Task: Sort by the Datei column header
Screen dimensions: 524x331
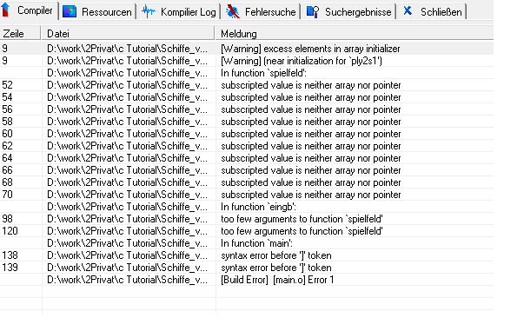Action: 128,33
